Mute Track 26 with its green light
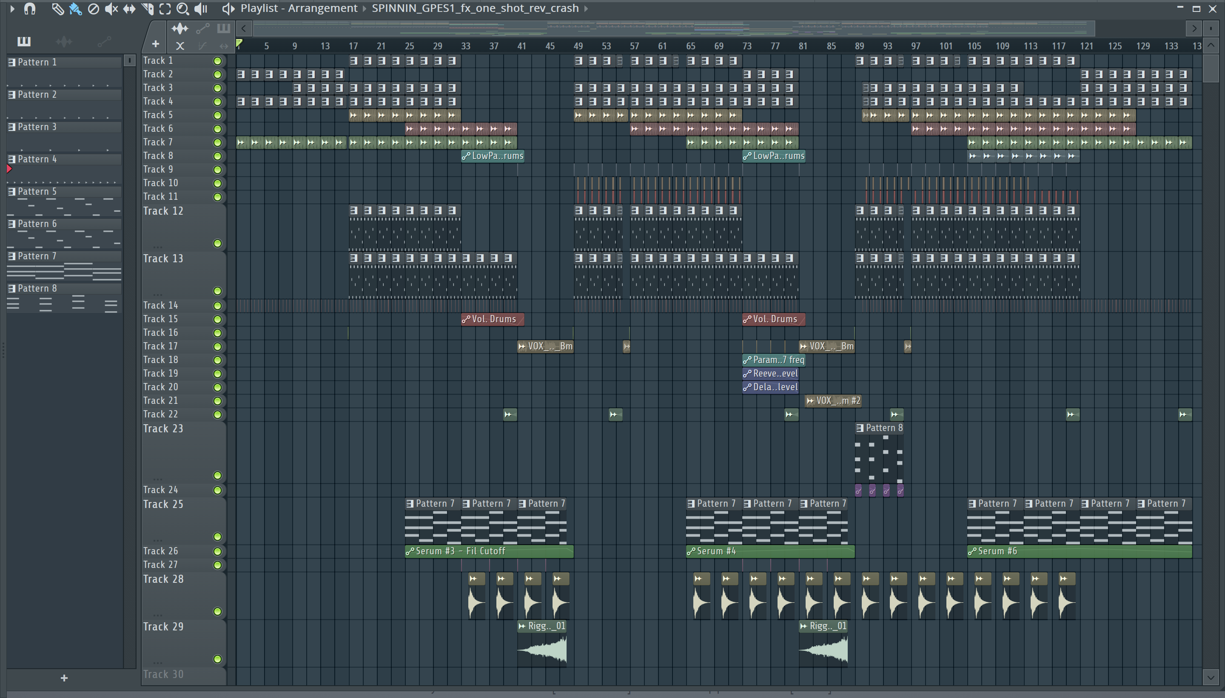This screenshot has height=698, width=1225. click(217, 551)
